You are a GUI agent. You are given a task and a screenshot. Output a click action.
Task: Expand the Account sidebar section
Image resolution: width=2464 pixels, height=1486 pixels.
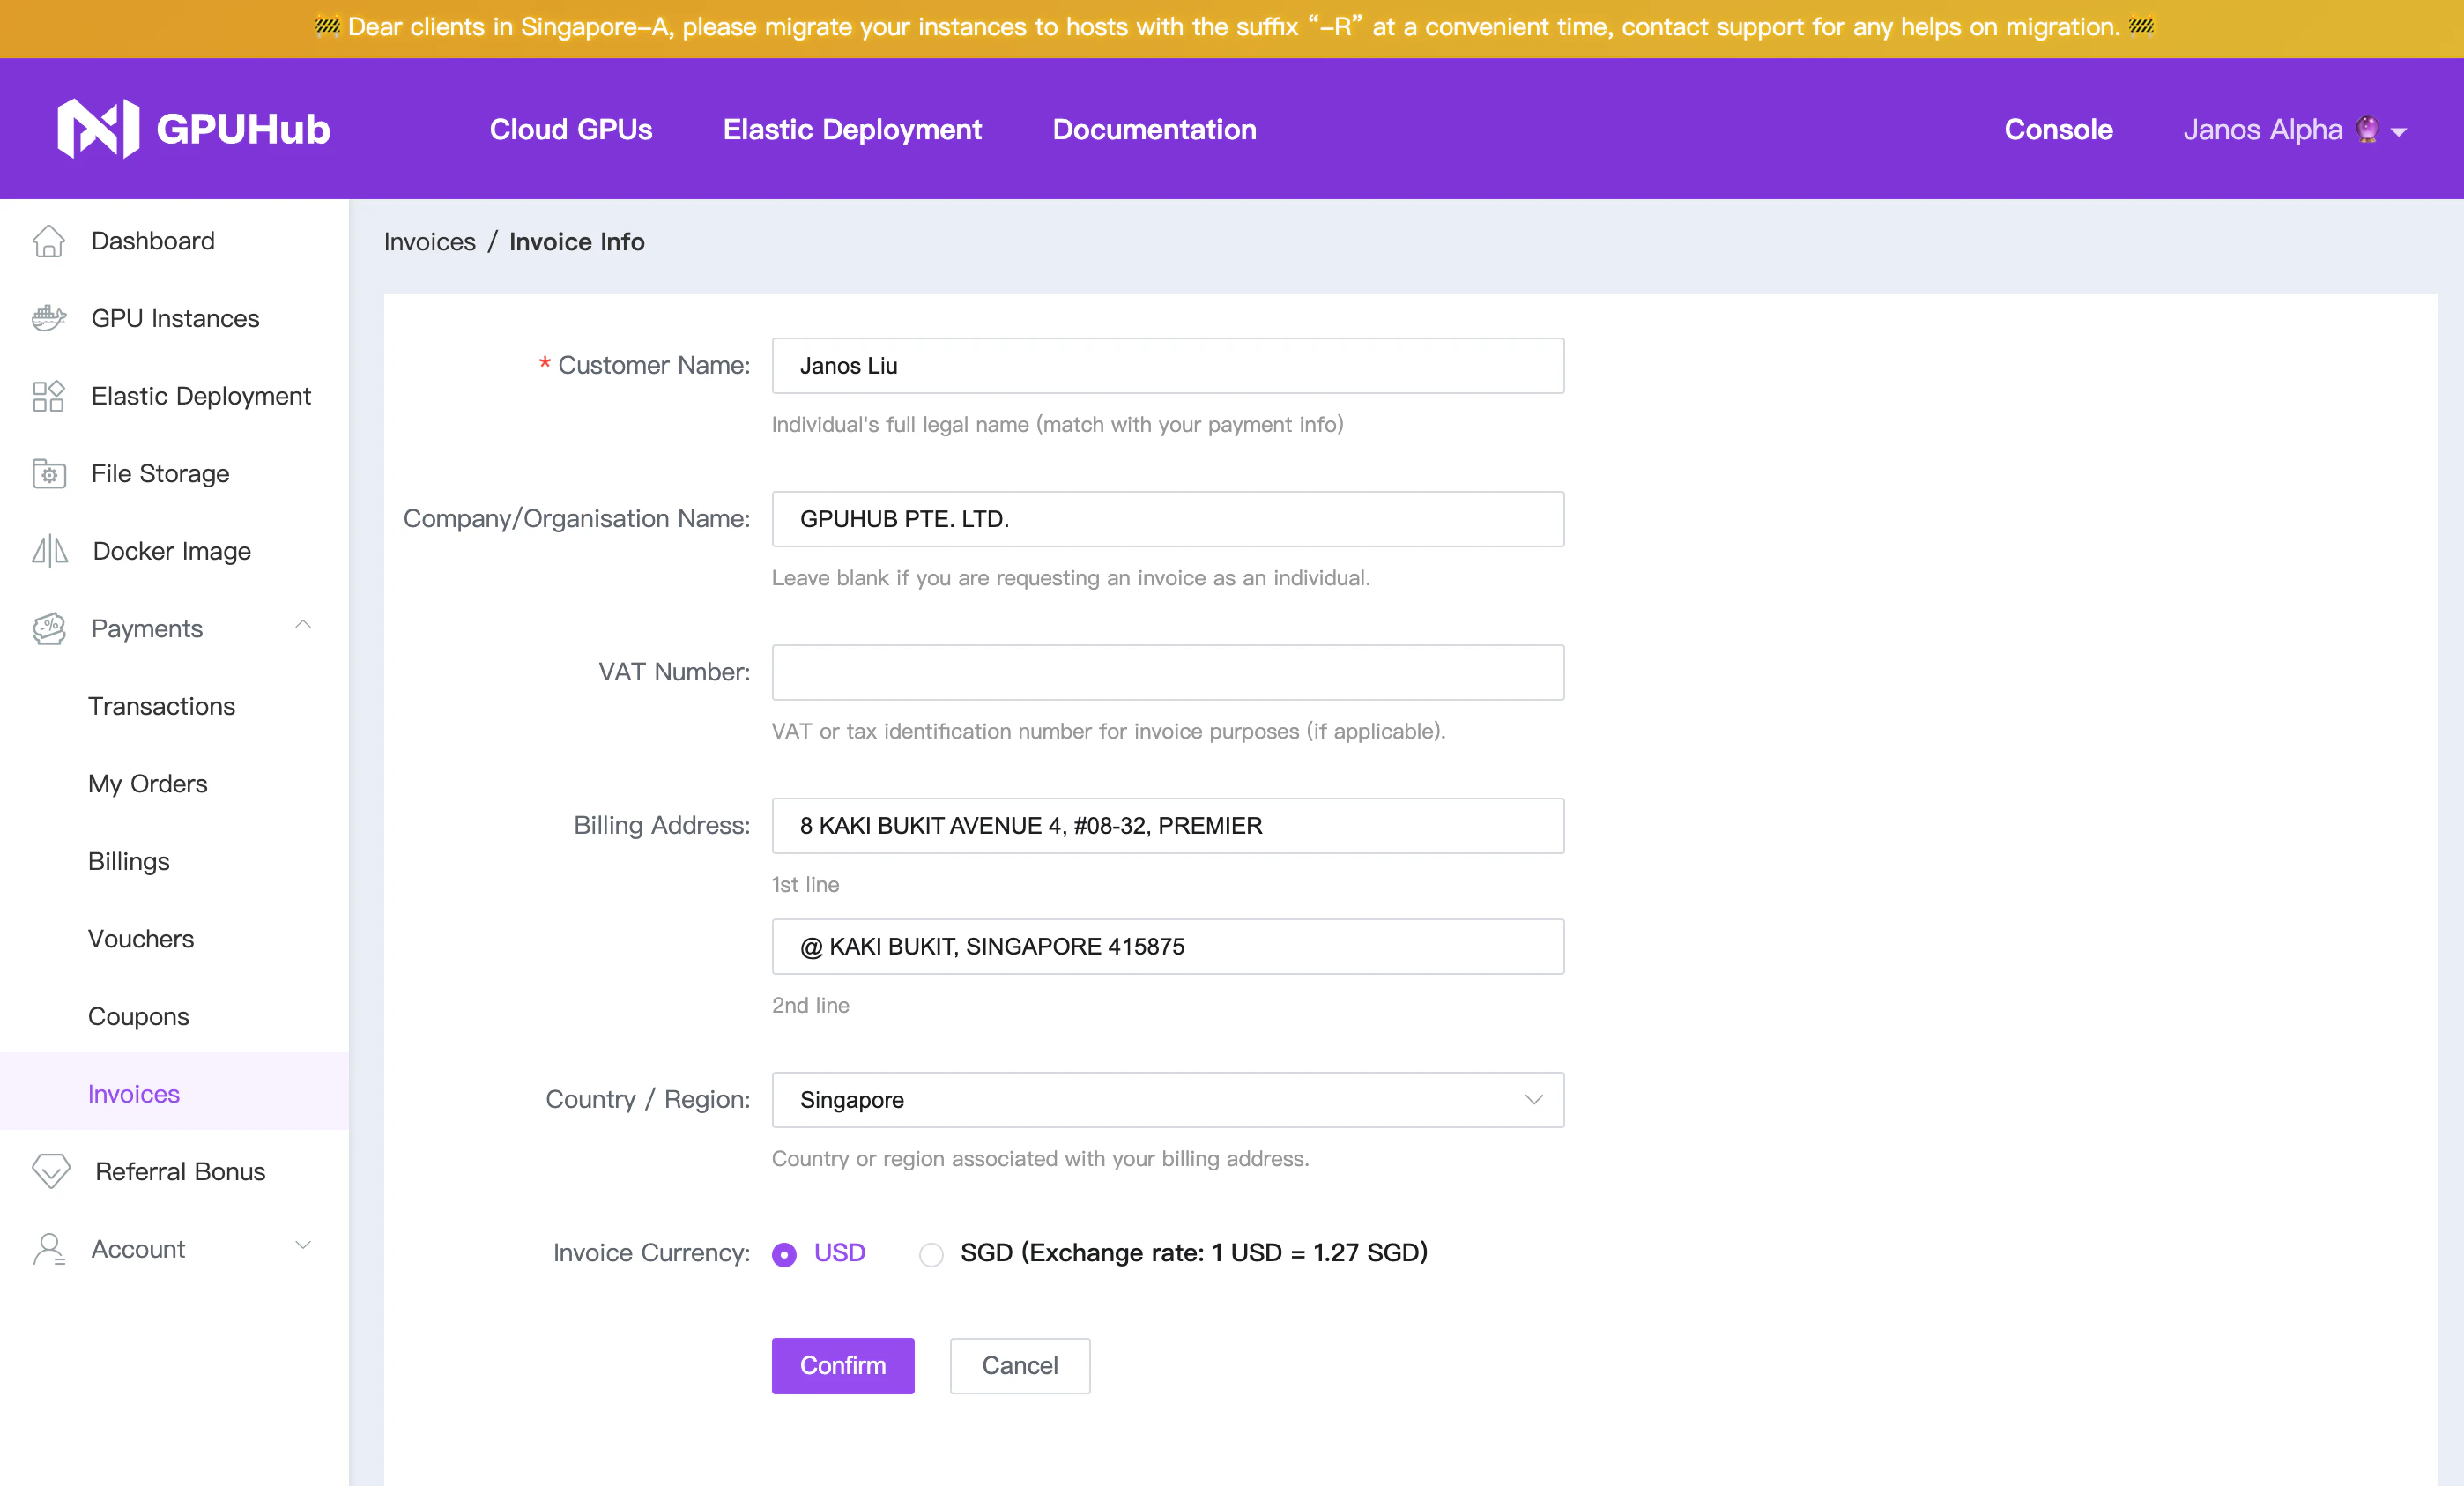click(303, 1246)
